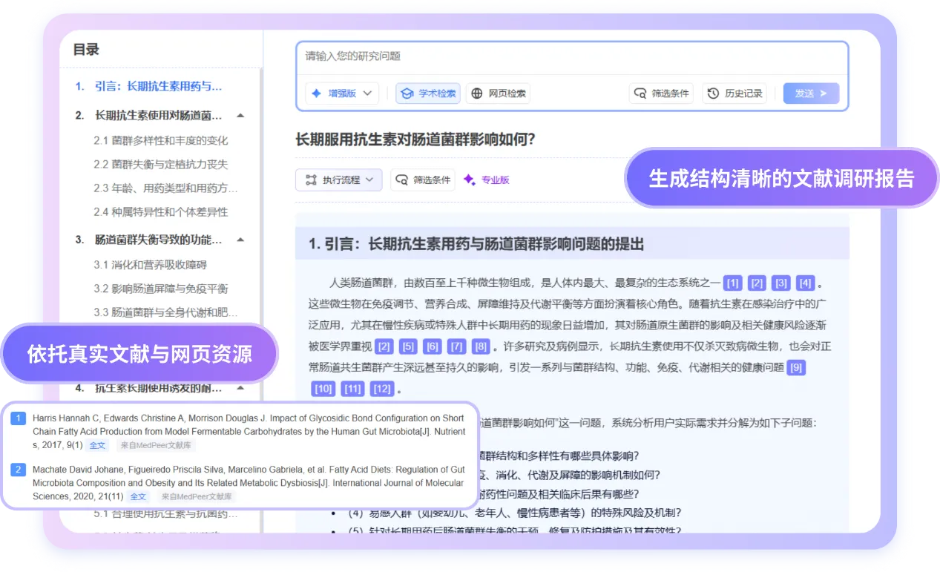Click citation [10] marker
Image resolution: width=940 pixels, height=572 pixels.
[x=323, y=389]
